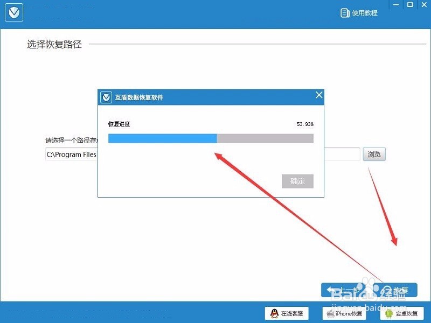The width and height of the screenshot is (431, 323).
Task: Open the 浏览 file browser button
Action: (x=374, y=154)
